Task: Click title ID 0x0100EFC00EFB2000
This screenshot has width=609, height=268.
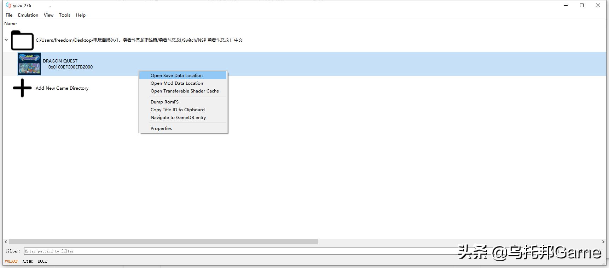Action: tap(71, 67)
